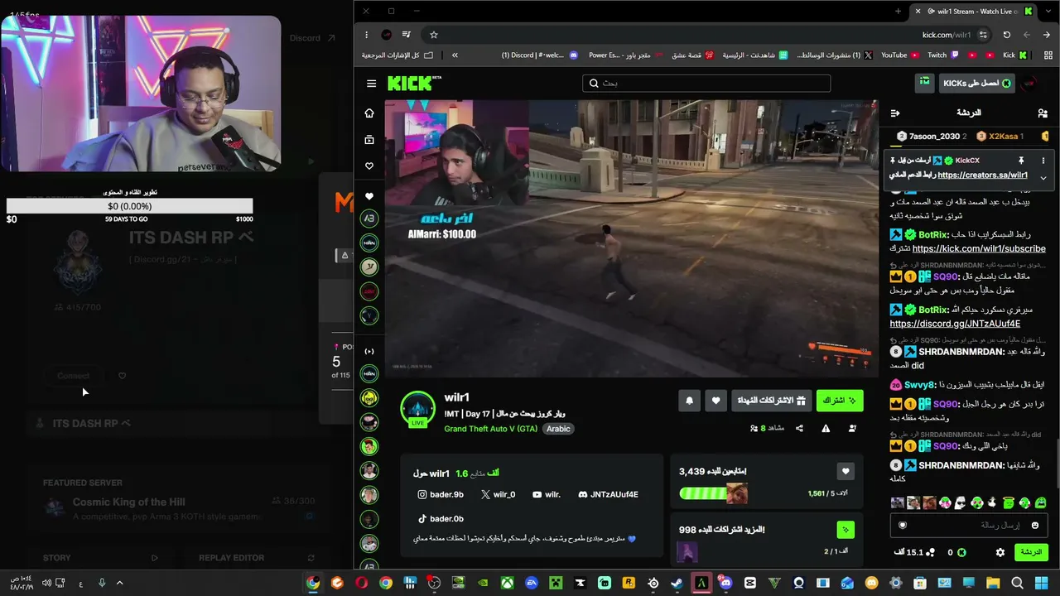The image size is (1060, 596).
Task: Open the Twitch bookmark
Action: tap(942, 55)
